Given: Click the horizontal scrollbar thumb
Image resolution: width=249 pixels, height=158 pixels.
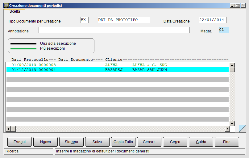Looking at the screenshot, I should pyautogui.click(x=13, y=129).
